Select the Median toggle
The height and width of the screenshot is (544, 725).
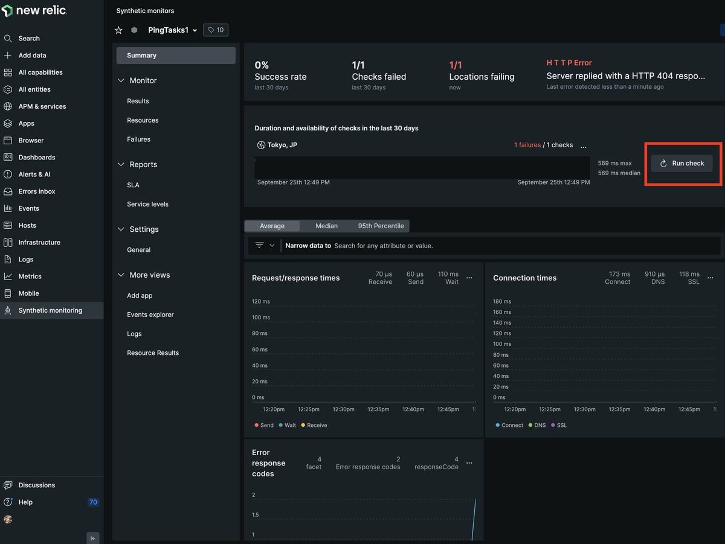[x=326, y=226]
